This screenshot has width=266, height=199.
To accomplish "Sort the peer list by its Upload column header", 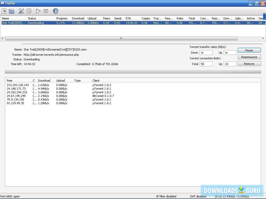I will pos(64,81).
